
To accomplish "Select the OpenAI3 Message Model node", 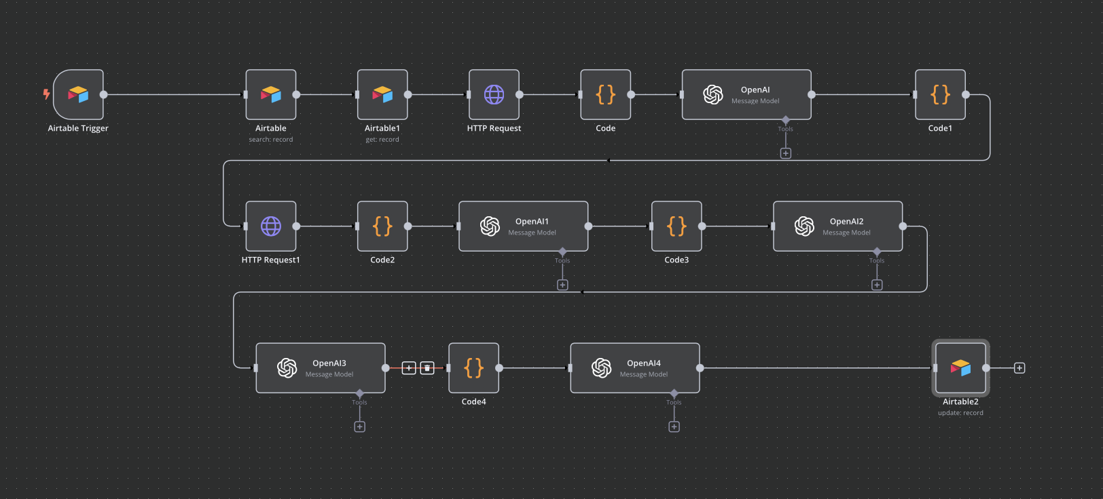I will pos(321,367).
